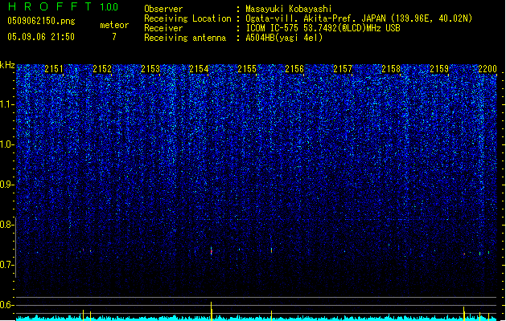Click the gray vertical range bar beside 0.8 kHz
This screenshot has width=506, height=321.
point(16,247)
